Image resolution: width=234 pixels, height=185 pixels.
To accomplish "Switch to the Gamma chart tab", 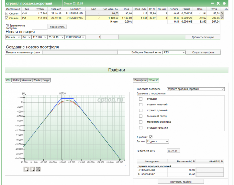I will pos(26,80).
